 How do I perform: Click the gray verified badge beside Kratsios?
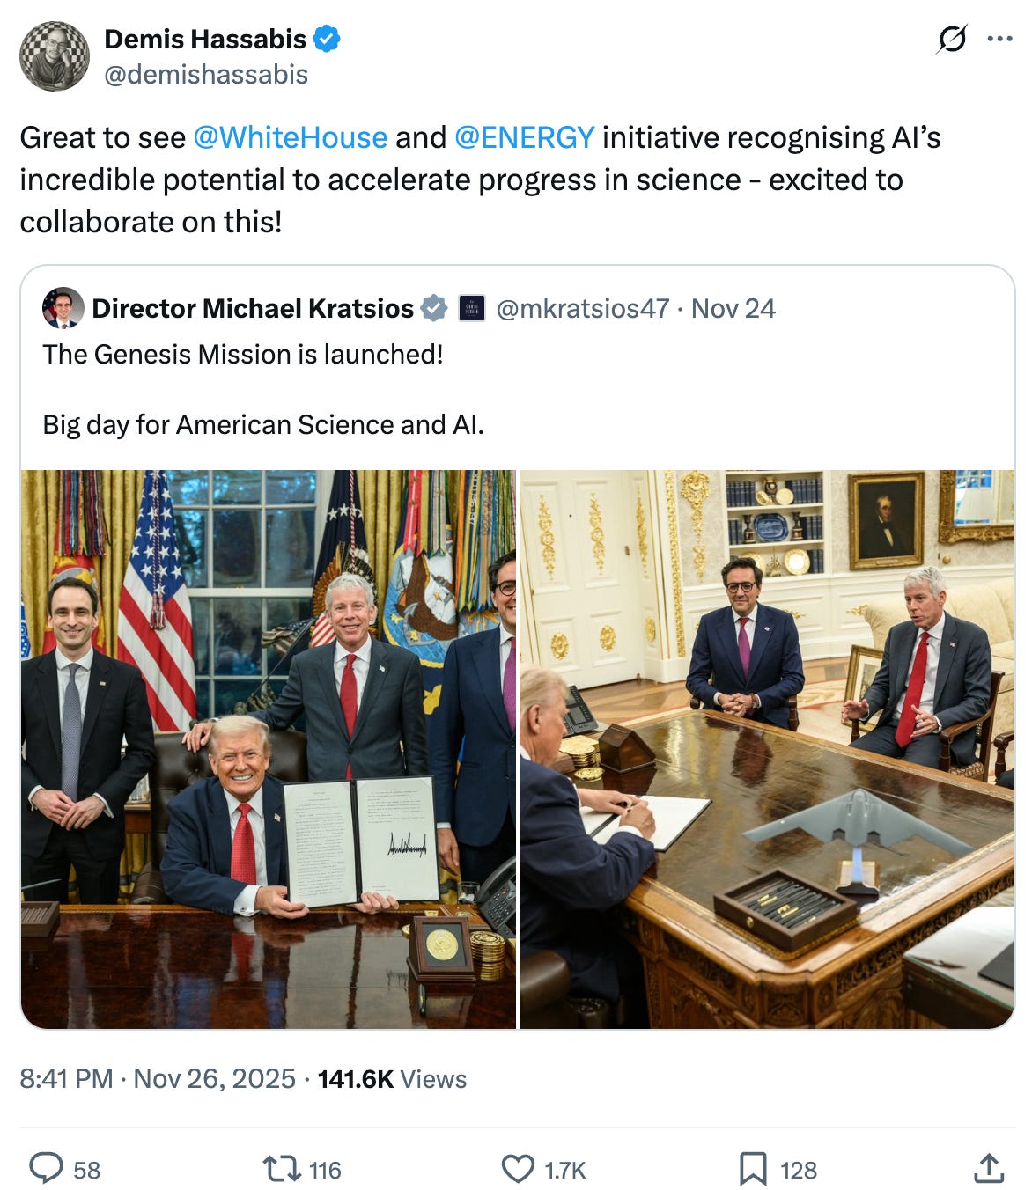coord(433,308)
